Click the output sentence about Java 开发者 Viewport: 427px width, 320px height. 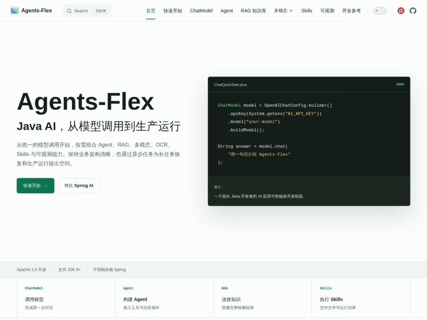(x=259, y=196)
